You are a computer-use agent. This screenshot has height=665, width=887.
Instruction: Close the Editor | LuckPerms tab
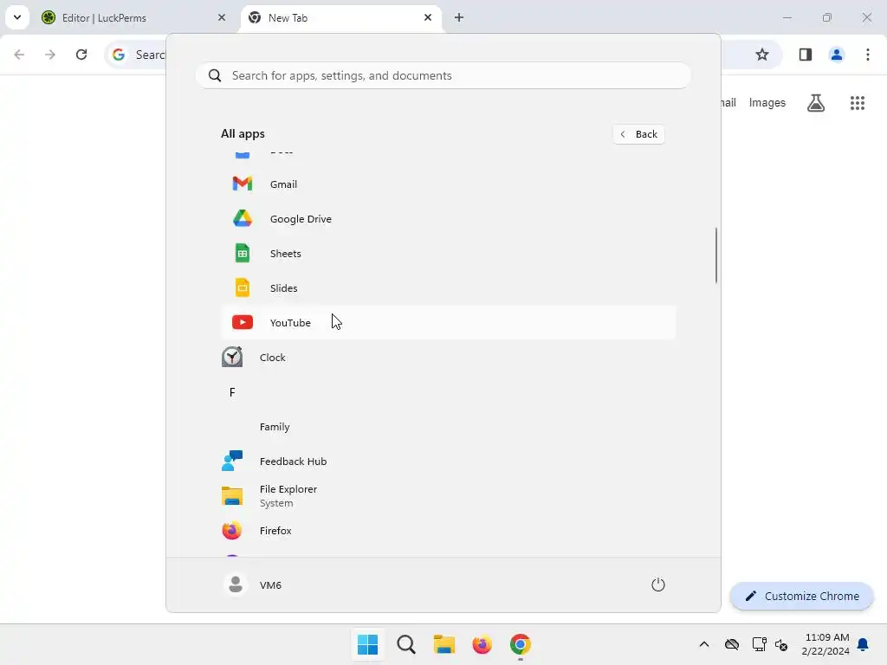point(222,17)
